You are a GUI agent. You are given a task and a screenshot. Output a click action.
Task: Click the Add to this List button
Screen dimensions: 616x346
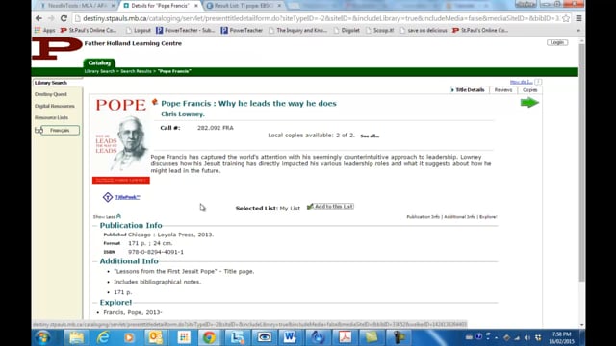click(330, 207)
